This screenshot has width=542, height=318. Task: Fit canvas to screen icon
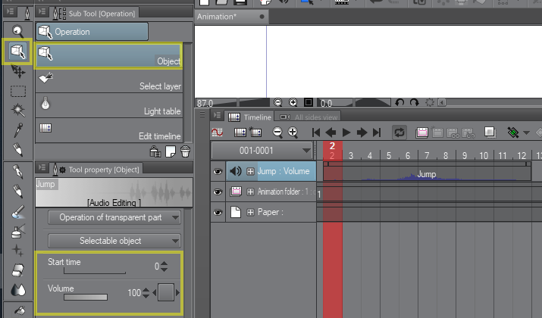pos(309,102)
